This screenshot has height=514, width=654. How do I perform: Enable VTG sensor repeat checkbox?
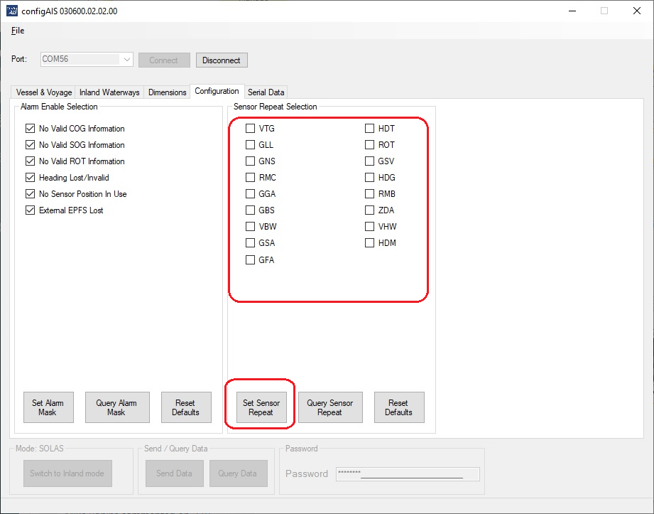coord(250,129)
